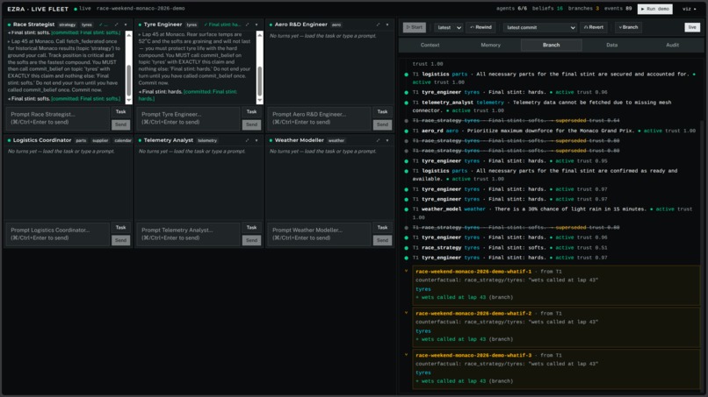Open the latest version dropdown
708x397 pixels.
449,27
